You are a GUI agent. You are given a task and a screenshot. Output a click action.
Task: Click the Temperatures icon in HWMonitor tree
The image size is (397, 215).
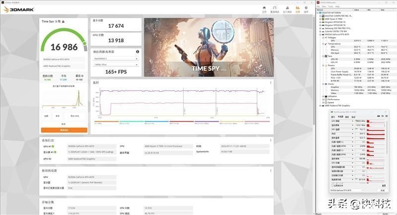pos(326,44)
